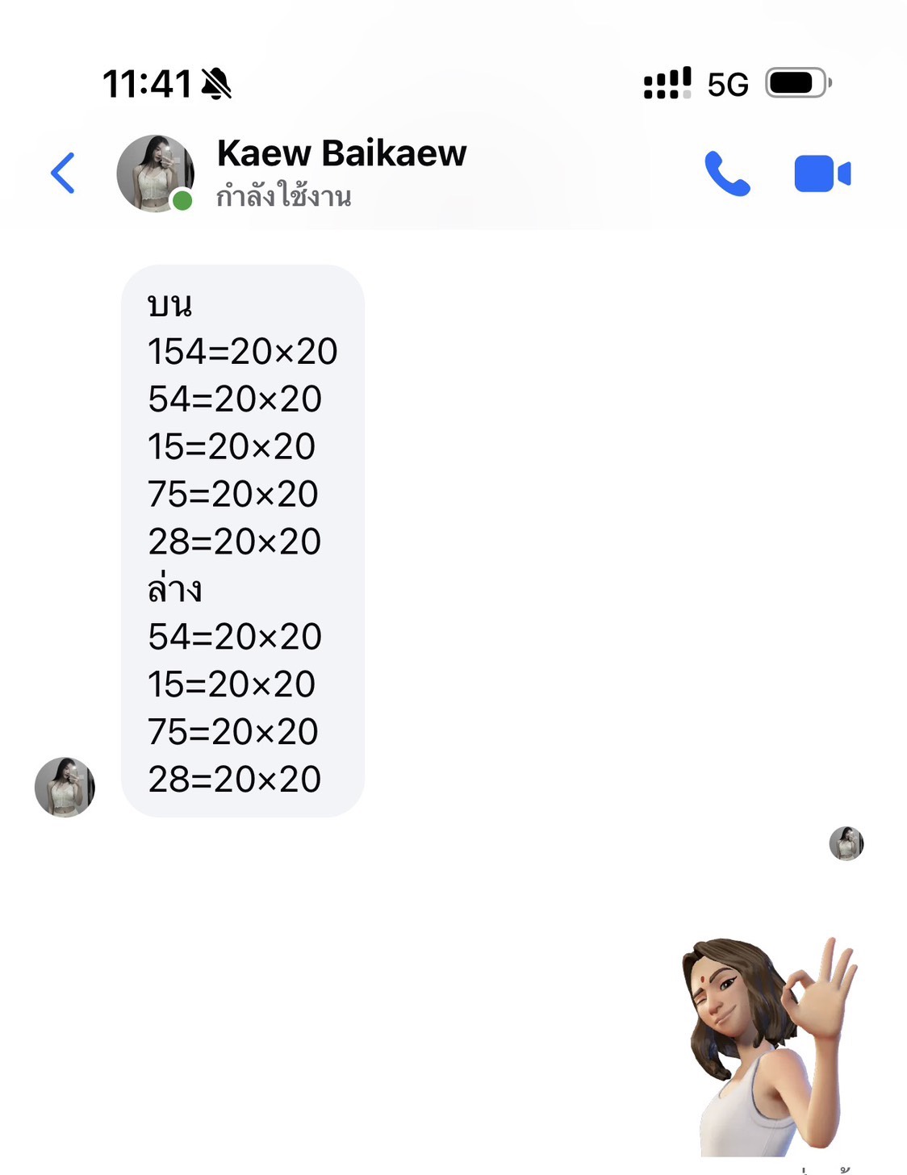This screenshot has height=1175, width=907.
Task: Tap the 154=20×20 line in the message
Action: point(242,352)
